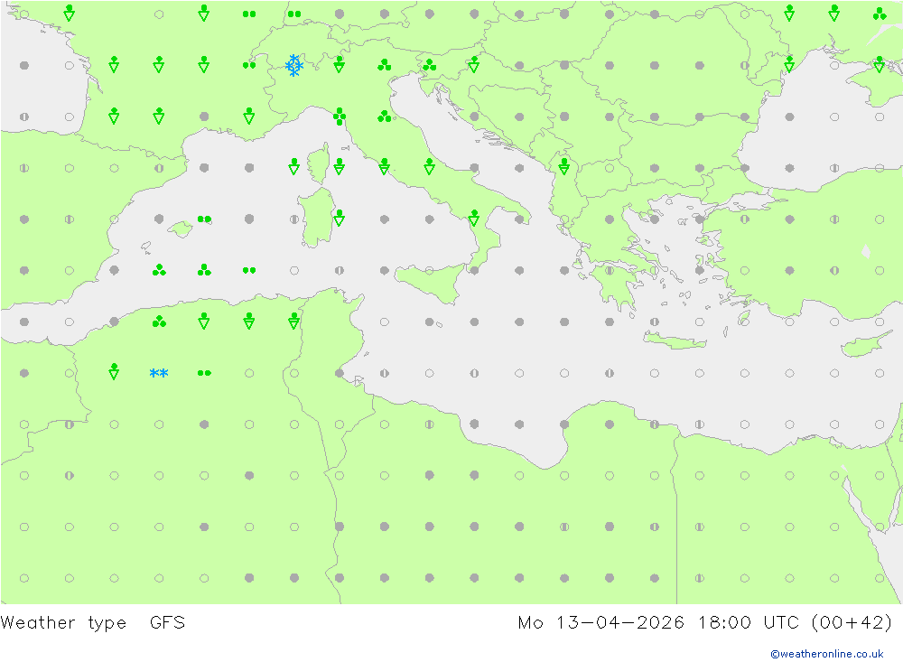903x662 pixels.
Task: Click the shower symbol over northern Tunisia
Action: [x=294, y=321]
